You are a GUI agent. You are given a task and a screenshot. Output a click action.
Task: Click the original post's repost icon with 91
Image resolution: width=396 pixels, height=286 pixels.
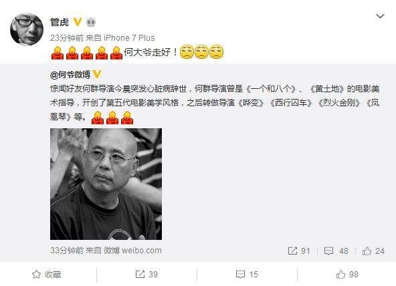tap(299, 251)
